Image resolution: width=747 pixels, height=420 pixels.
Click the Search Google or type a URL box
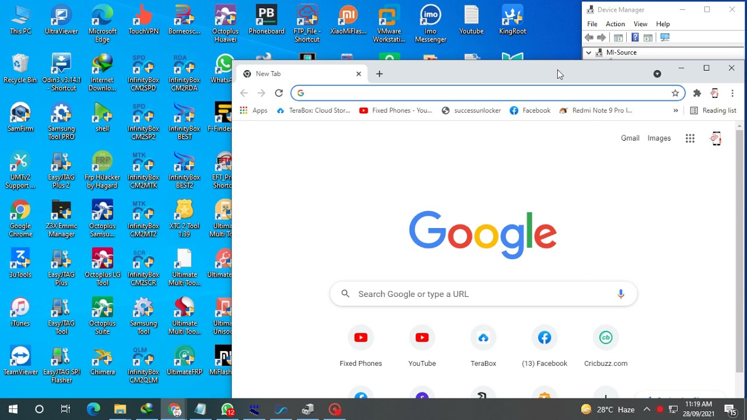coord(483,294)
